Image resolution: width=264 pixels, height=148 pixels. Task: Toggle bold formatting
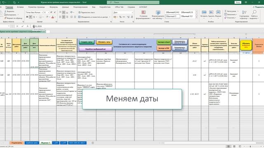click(27, 17)
